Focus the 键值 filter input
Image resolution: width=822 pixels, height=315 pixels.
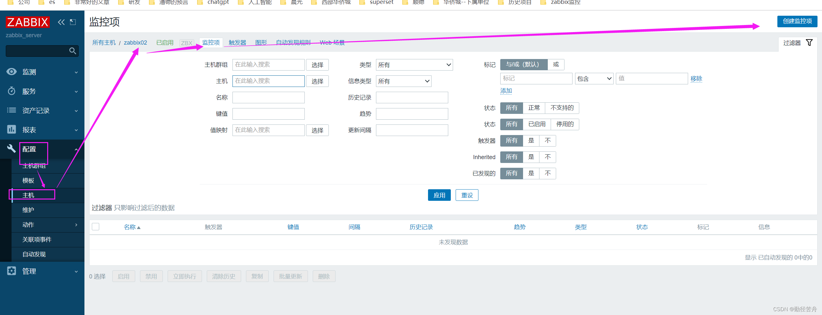click(x=268, y=114)
